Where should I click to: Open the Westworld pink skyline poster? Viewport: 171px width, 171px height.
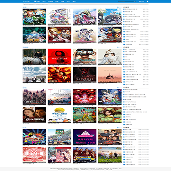tap(110, 75)
